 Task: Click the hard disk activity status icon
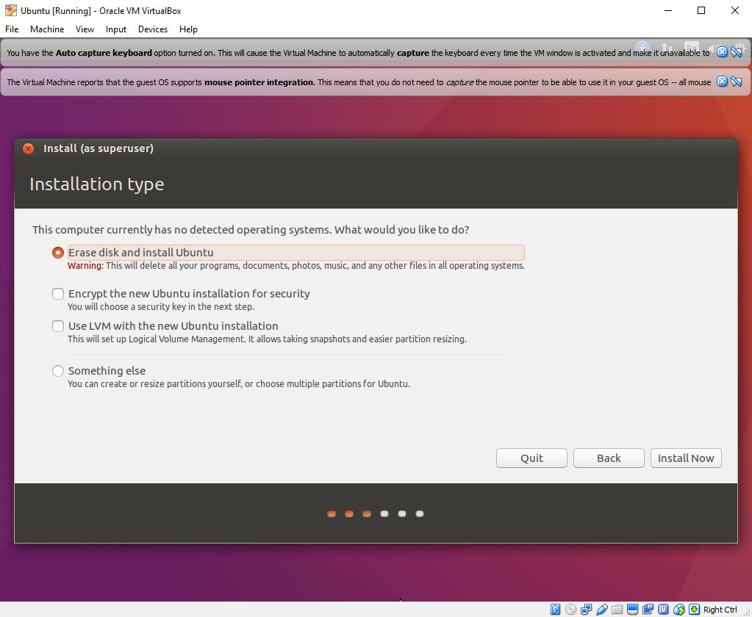[555, 610]
